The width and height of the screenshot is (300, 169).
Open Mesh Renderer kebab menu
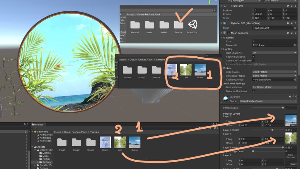point(295,33)
